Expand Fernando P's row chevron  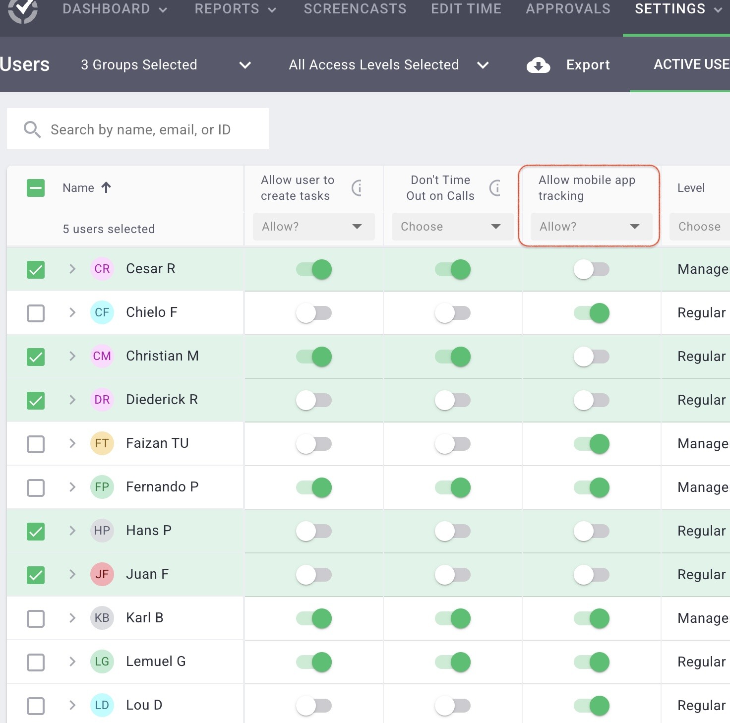click(72, 487)
